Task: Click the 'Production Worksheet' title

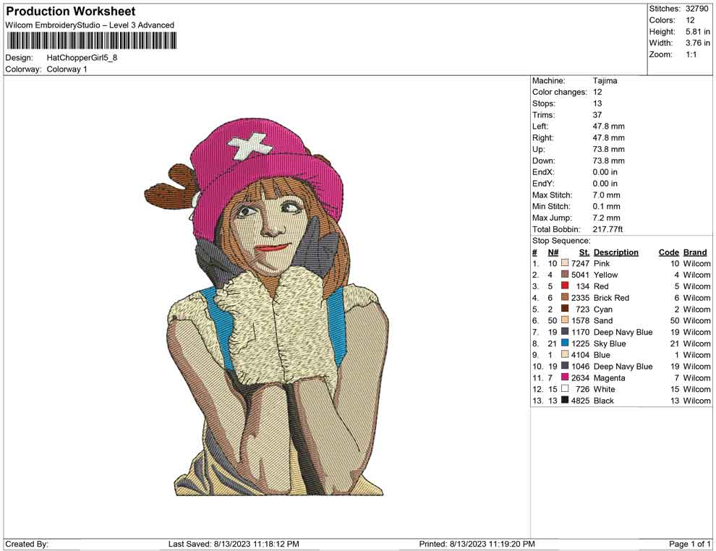Action: coord(71,12)
